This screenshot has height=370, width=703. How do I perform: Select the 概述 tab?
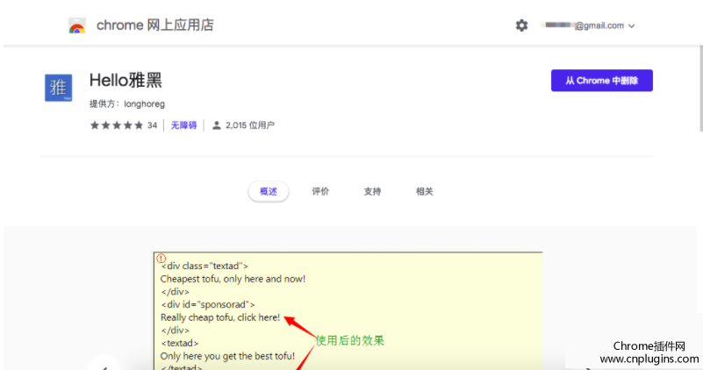pos(268,191)
